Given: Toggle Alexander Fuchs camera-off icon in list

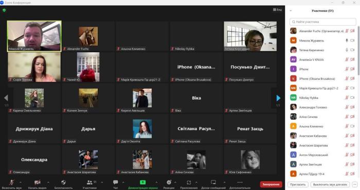Looking at the screenshot, I should [352, 31].
